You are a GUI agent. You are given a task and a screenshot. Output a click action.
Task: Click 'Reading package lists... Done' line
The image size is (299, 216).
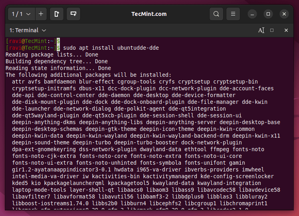click(52, 55)
